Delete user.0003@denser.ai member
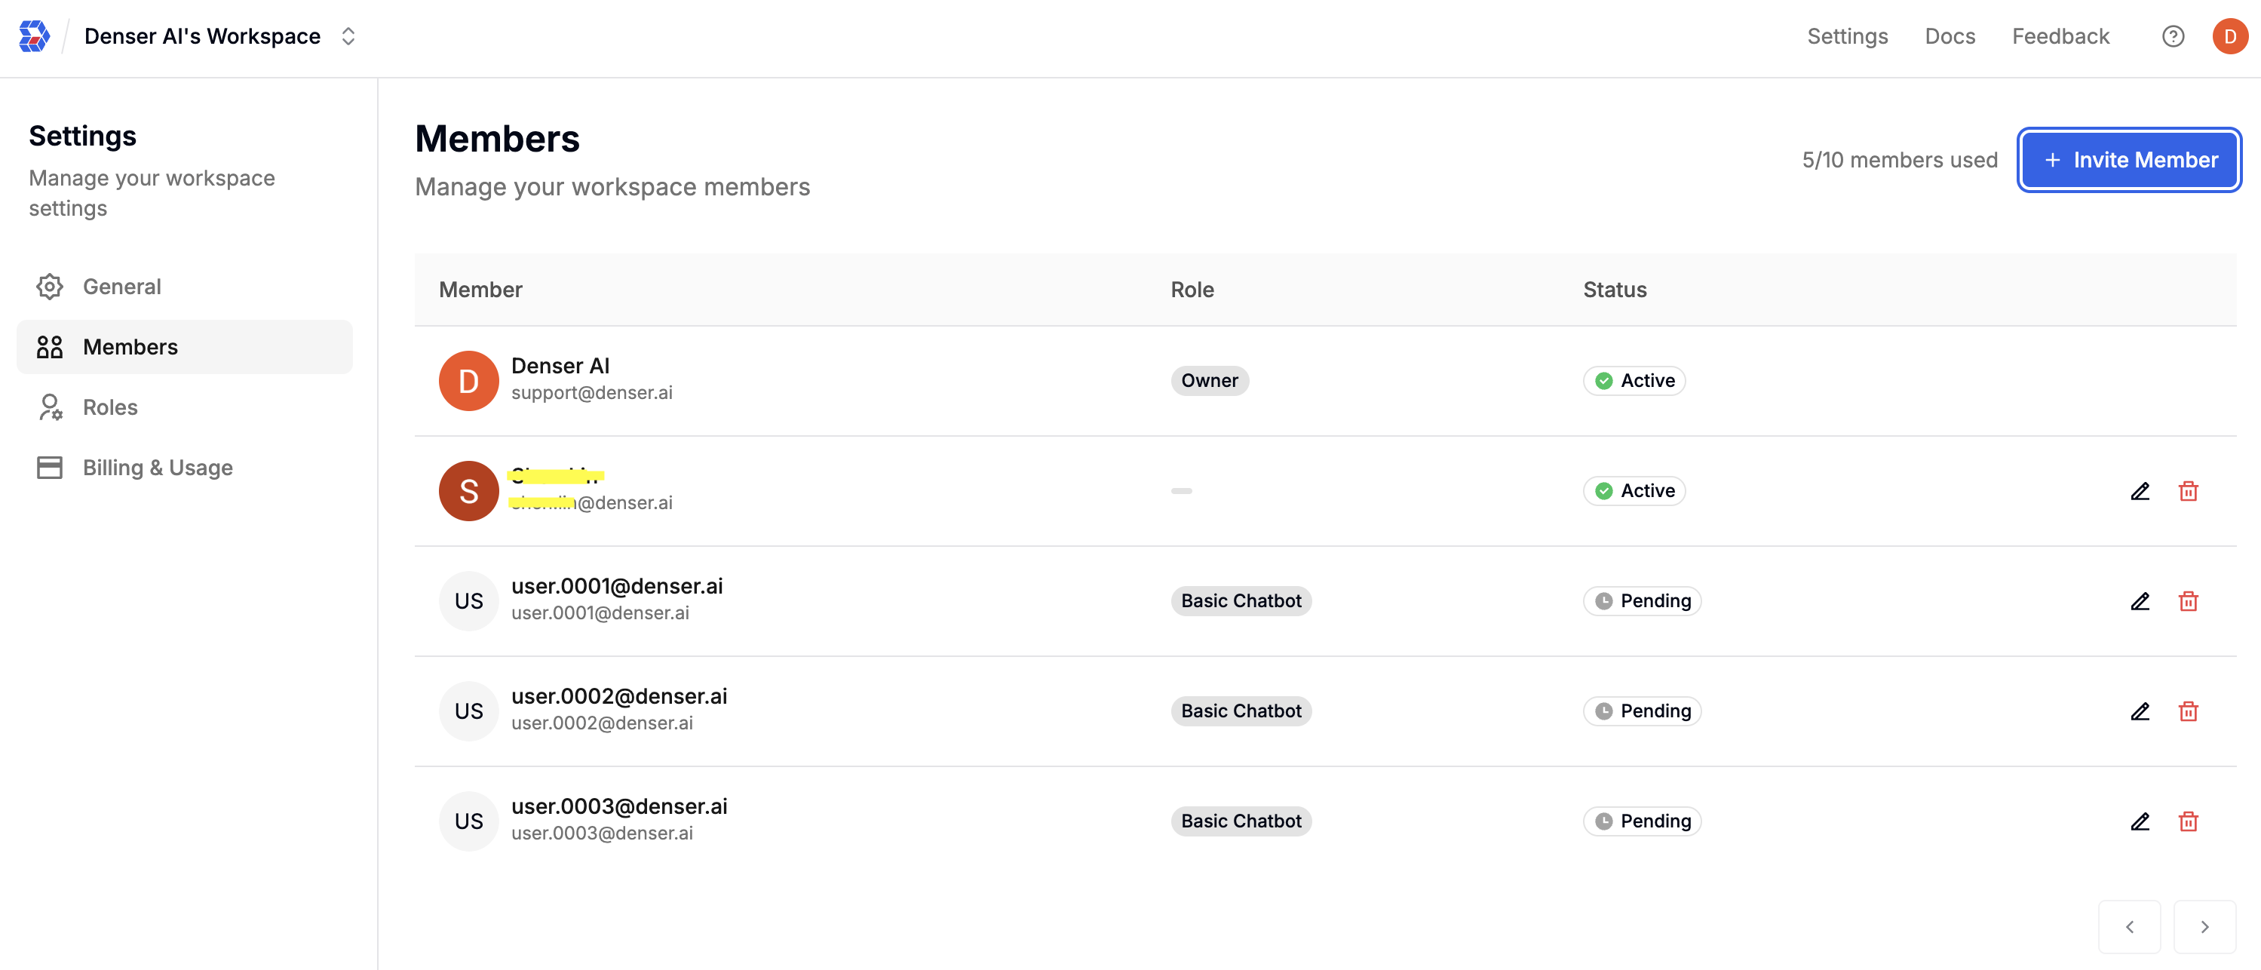2261x970 pixels. pyautogui.click(x=2188, y=821)
